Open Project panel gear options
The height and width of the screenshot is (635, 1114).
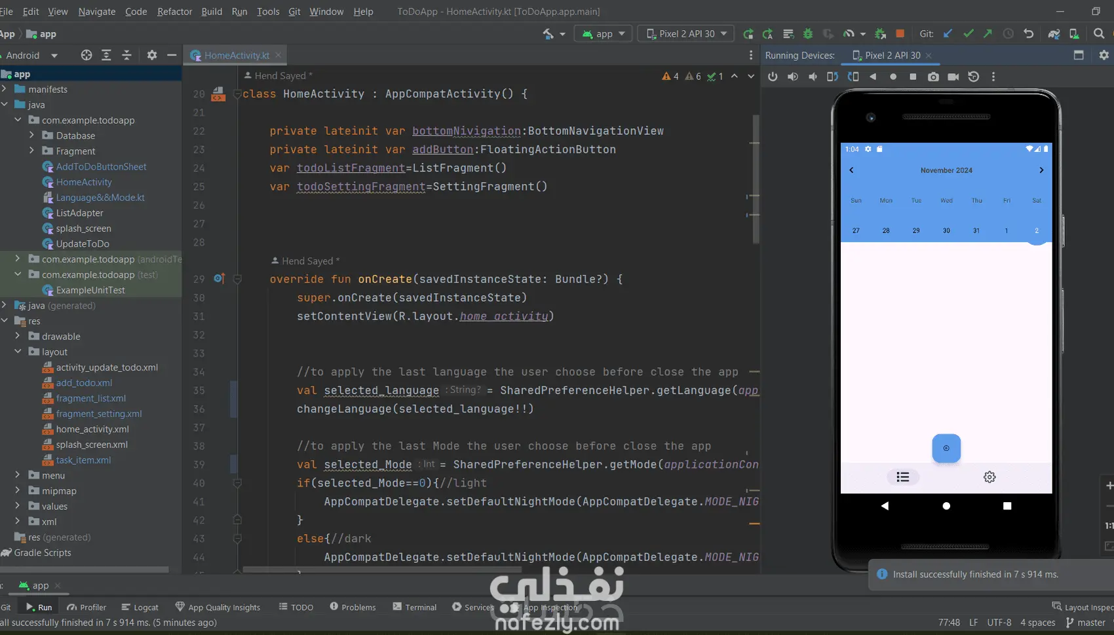[x=152, y=55]
